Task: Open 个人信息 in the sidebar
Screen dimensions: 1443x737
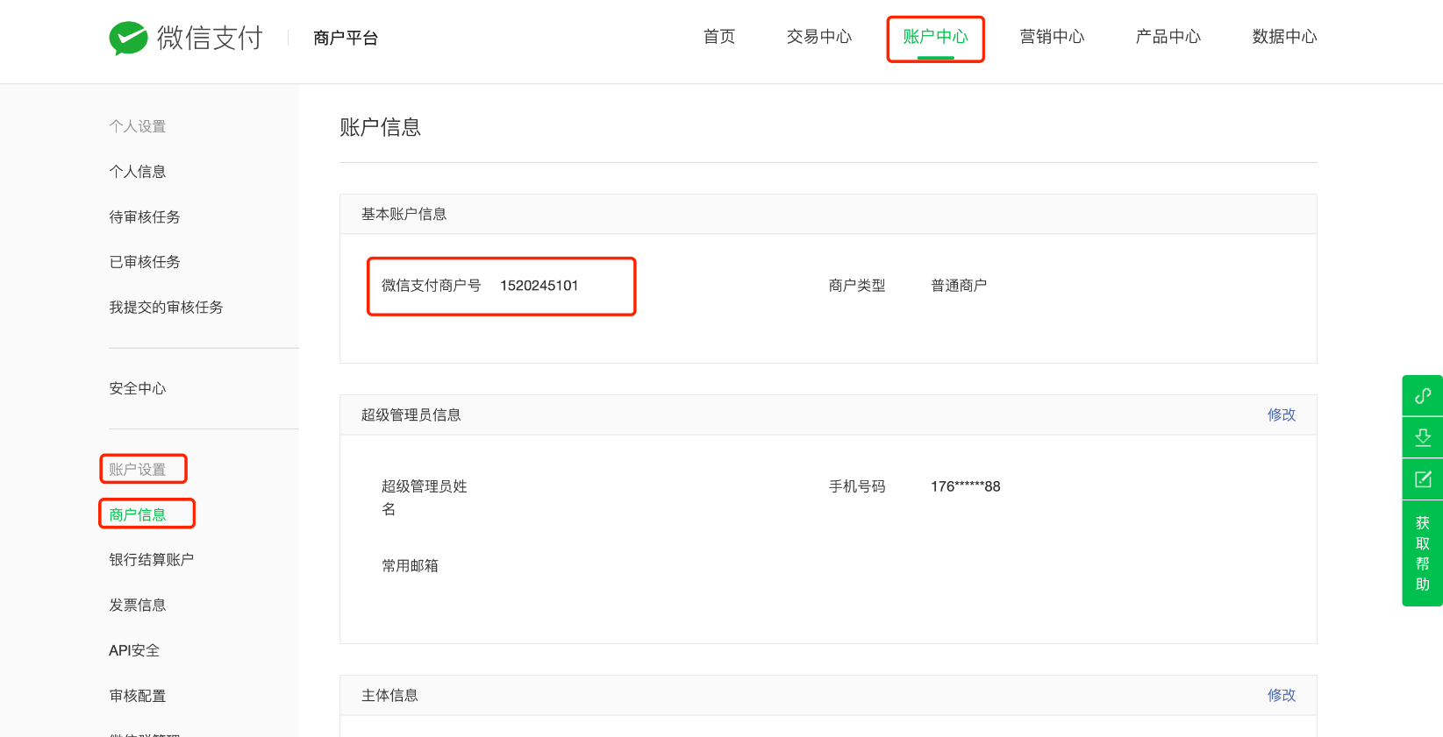Action: [x=138, y=172]
